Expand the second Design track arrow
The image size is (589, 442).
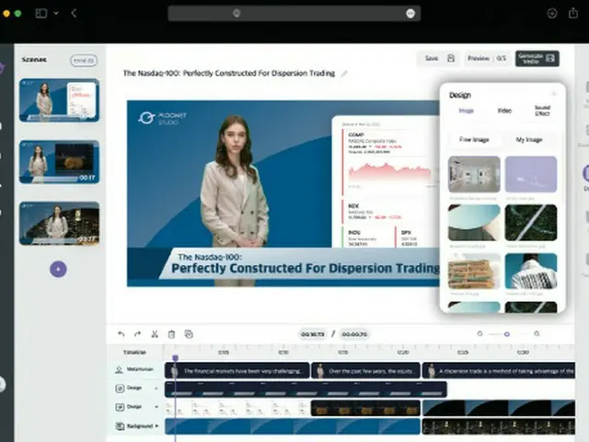[x=156, y=407]
